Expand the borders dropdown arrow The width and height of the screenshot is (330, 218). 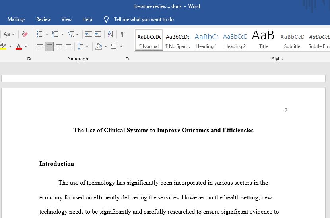(x=121, y=46)
